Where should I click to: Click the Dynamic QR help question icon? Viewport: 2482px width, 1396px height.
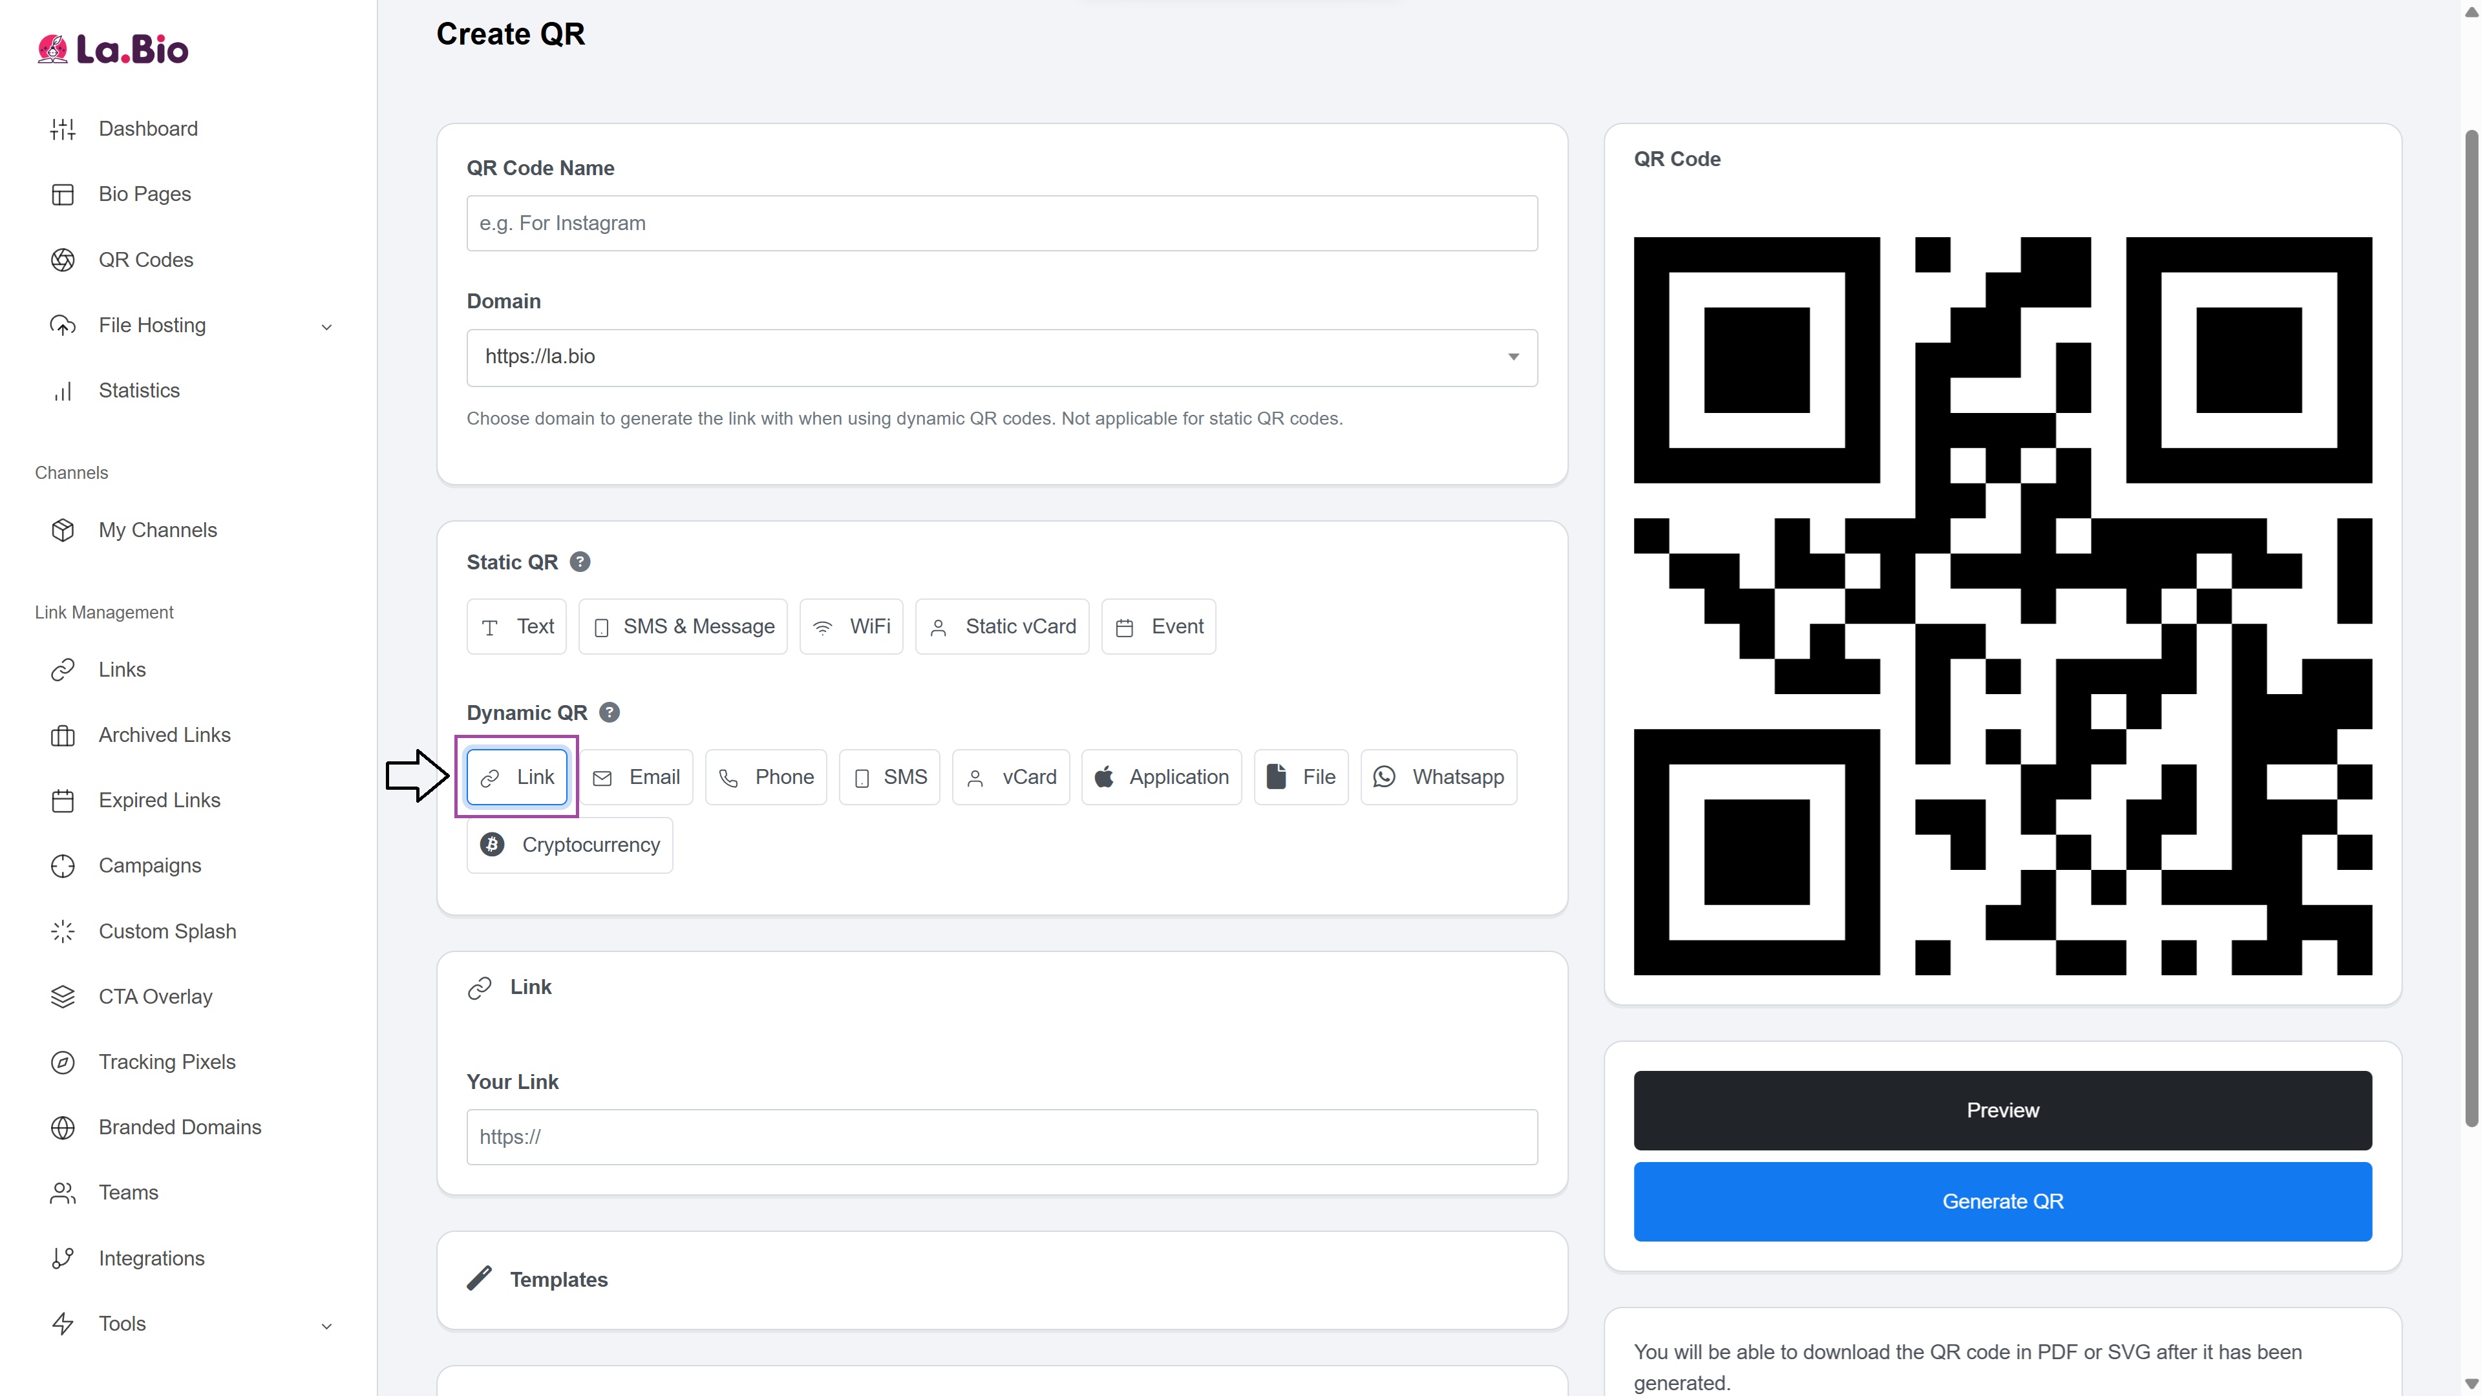[x=609, y=712]
